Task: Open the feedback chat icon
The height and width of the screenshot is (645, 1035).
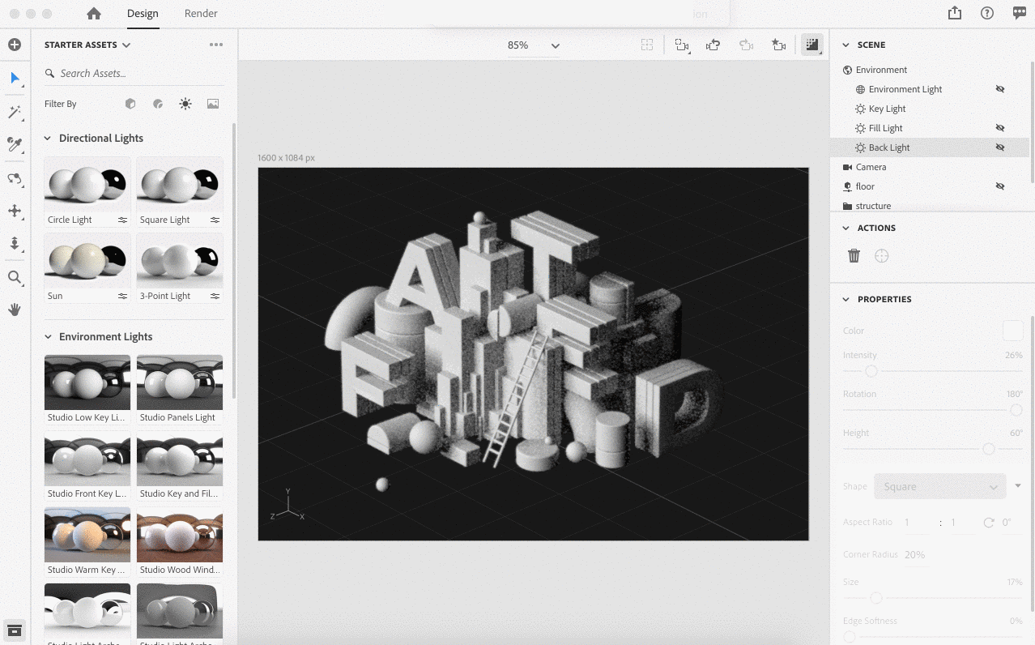Action: click(1020, 13)
